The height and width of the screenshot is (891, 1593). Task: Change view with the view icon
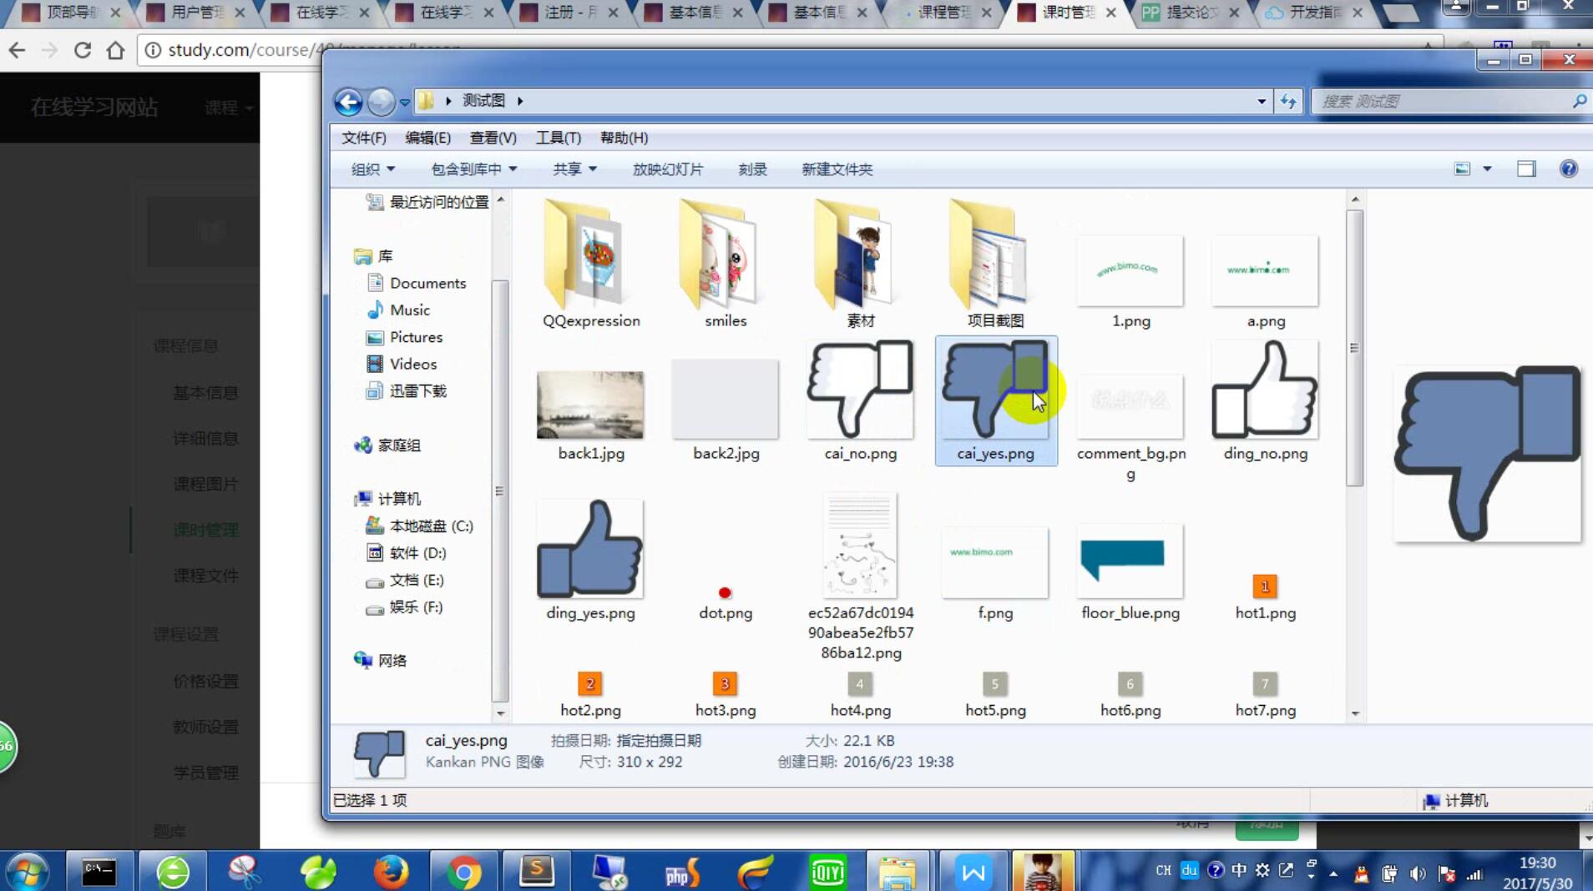[x=1462, y=169]
